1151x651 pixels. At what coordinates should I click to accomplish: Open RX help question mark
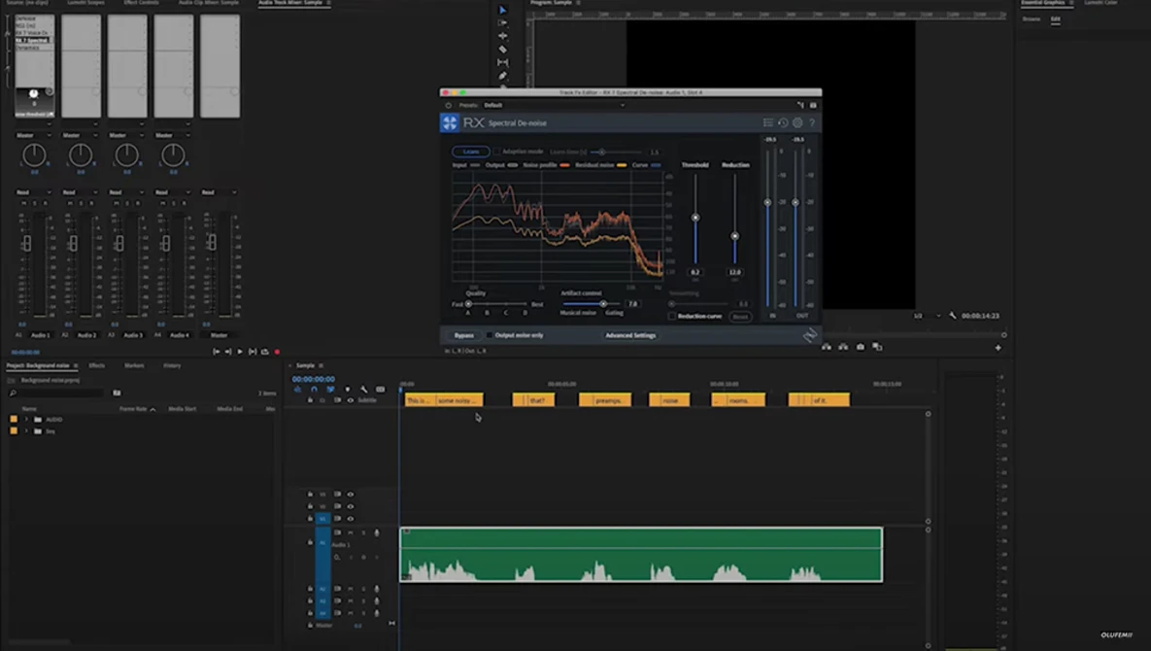[x=812, y=122]
